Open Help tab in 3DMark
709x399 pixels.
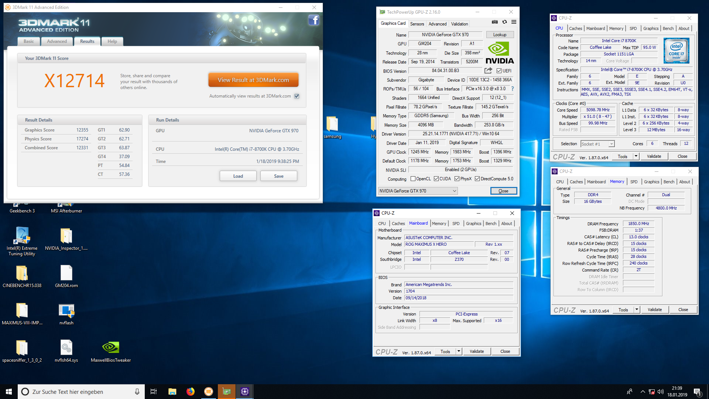(x=112, y=41)
